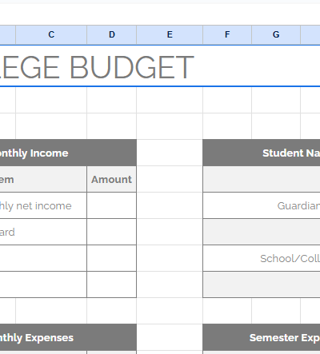Select column C header
Screen dimensions: 320x354
click(51, 34)
